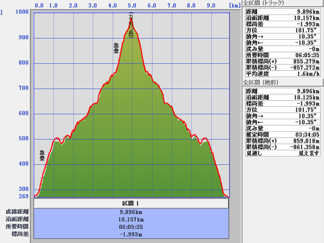324x243 pixels.
Task: Click the upper 急登 label near the summit
Action: 116,48
